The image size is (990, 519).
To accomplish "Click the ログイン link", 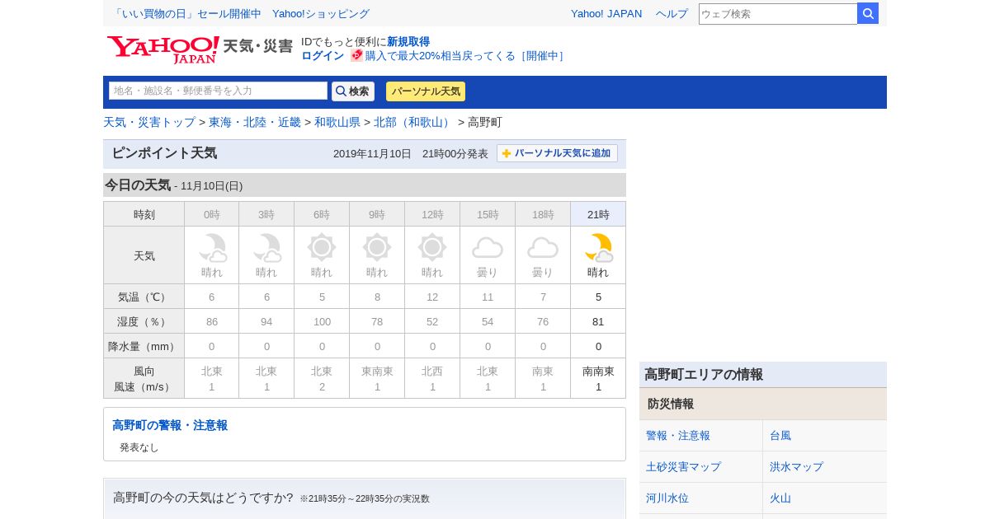I will click(323, 55).
